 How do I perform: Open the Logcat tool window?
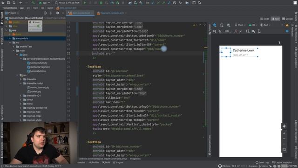(118, 162)
